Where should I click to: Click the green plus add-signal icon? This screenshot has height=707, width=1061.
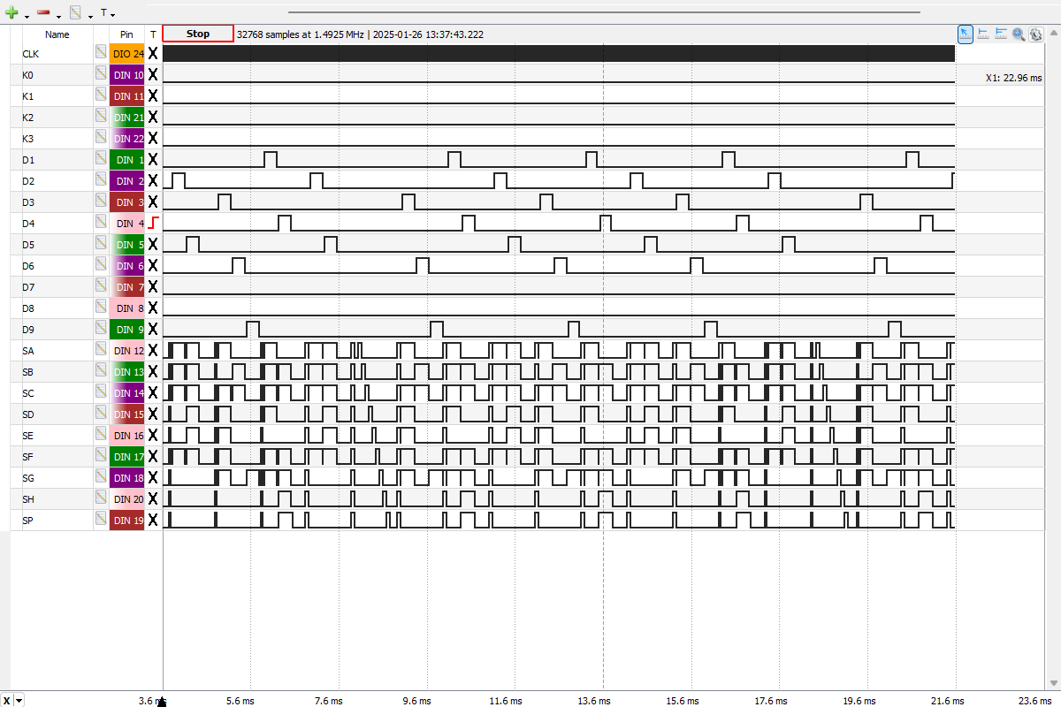coord(11,12)
